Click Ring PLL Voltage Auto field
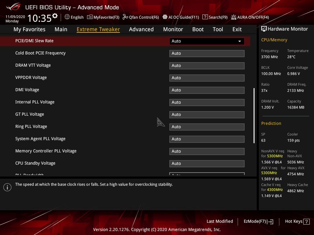 click(x=207, y=127)
